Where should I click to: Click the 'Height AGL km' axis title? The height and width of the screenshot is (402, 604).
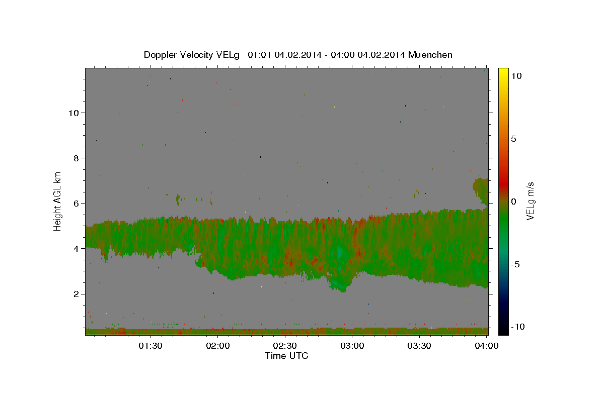(x=58, y=200)
